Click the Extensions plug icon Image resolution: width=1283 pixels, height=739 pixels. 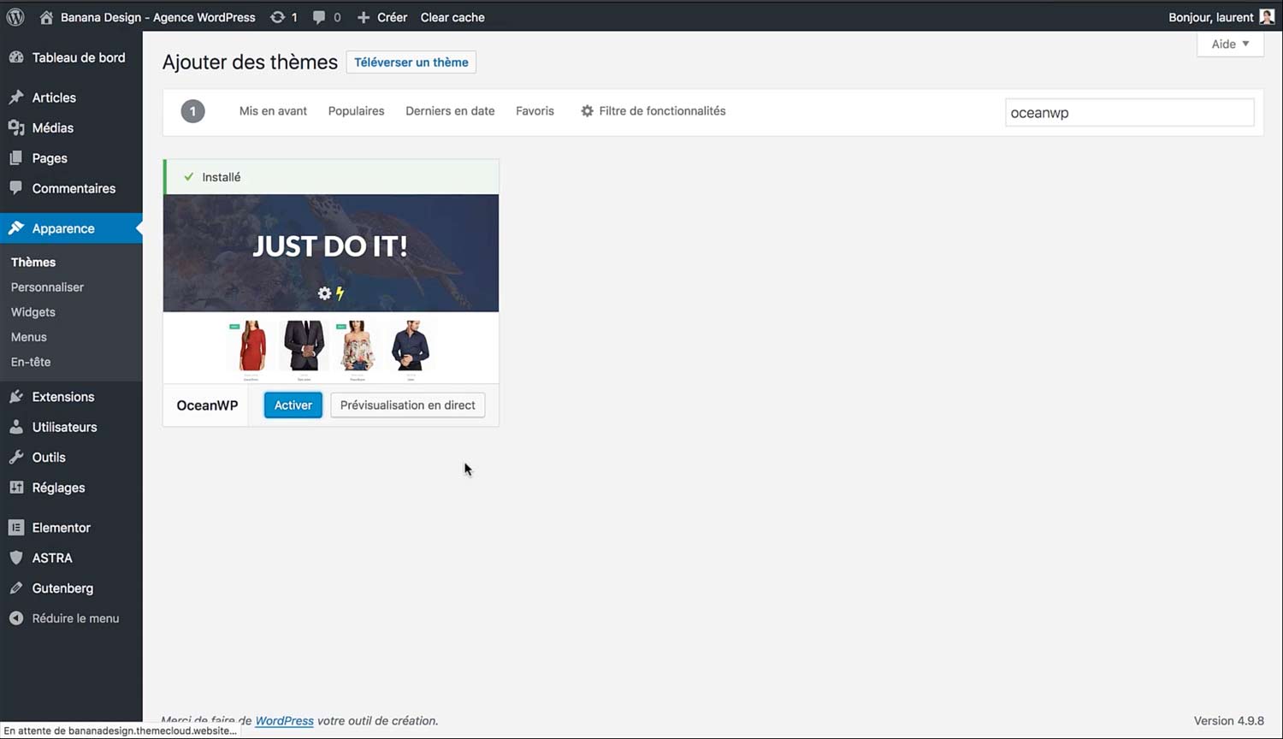16,397
